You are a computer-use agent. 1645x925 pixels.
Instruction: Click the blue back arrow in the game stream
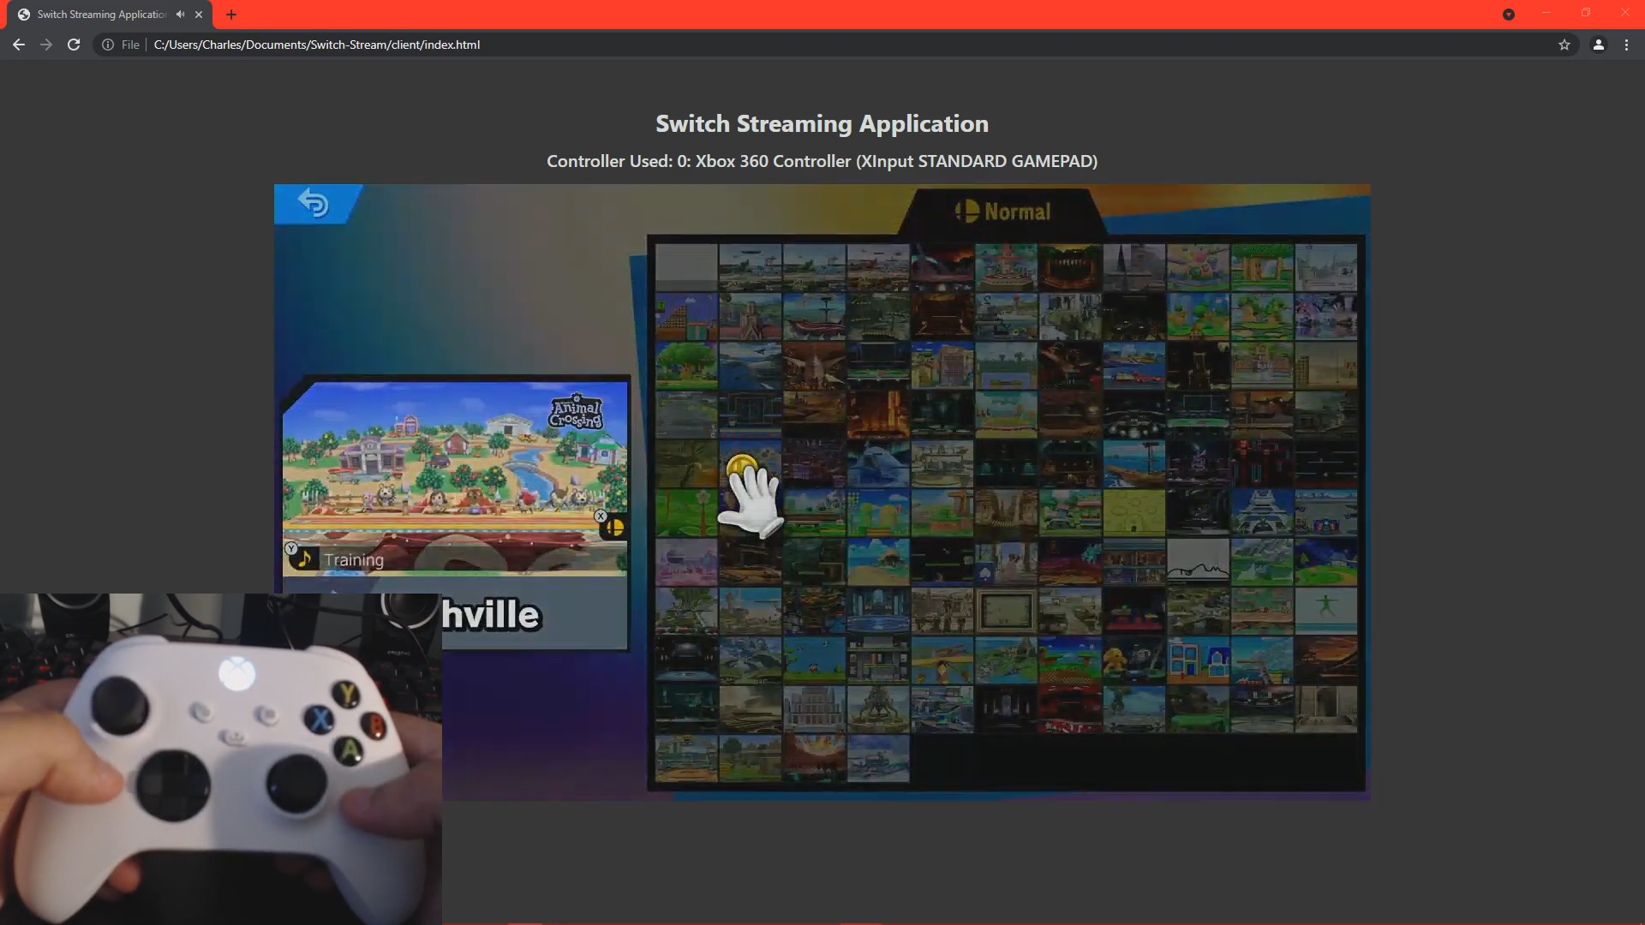[x=314, y=204]
